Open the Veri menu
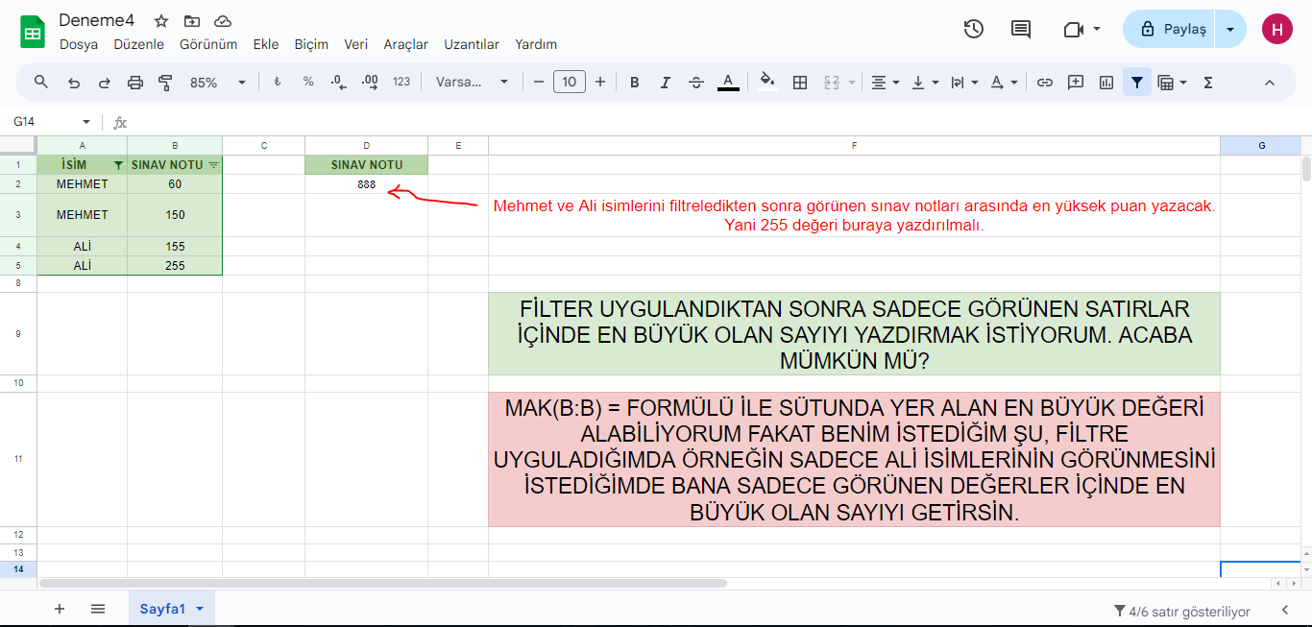 tap(356, 44)
